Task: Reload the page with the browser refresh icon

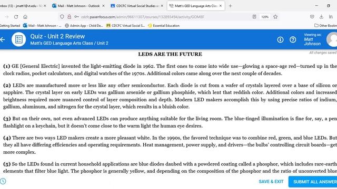Action: pyautogui.click(x=16, y=17)
